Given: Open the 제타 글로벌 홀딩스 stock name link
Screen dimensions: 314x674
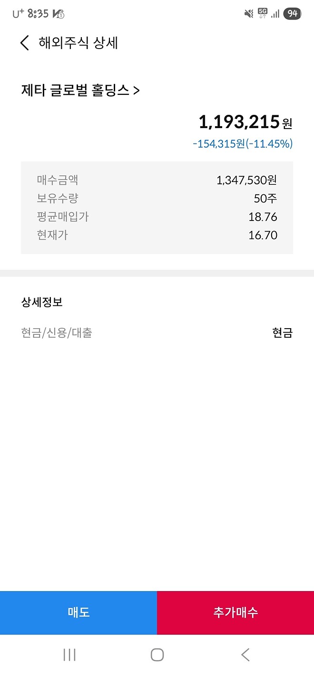Looking at the screenshot, I should (76, 90).
